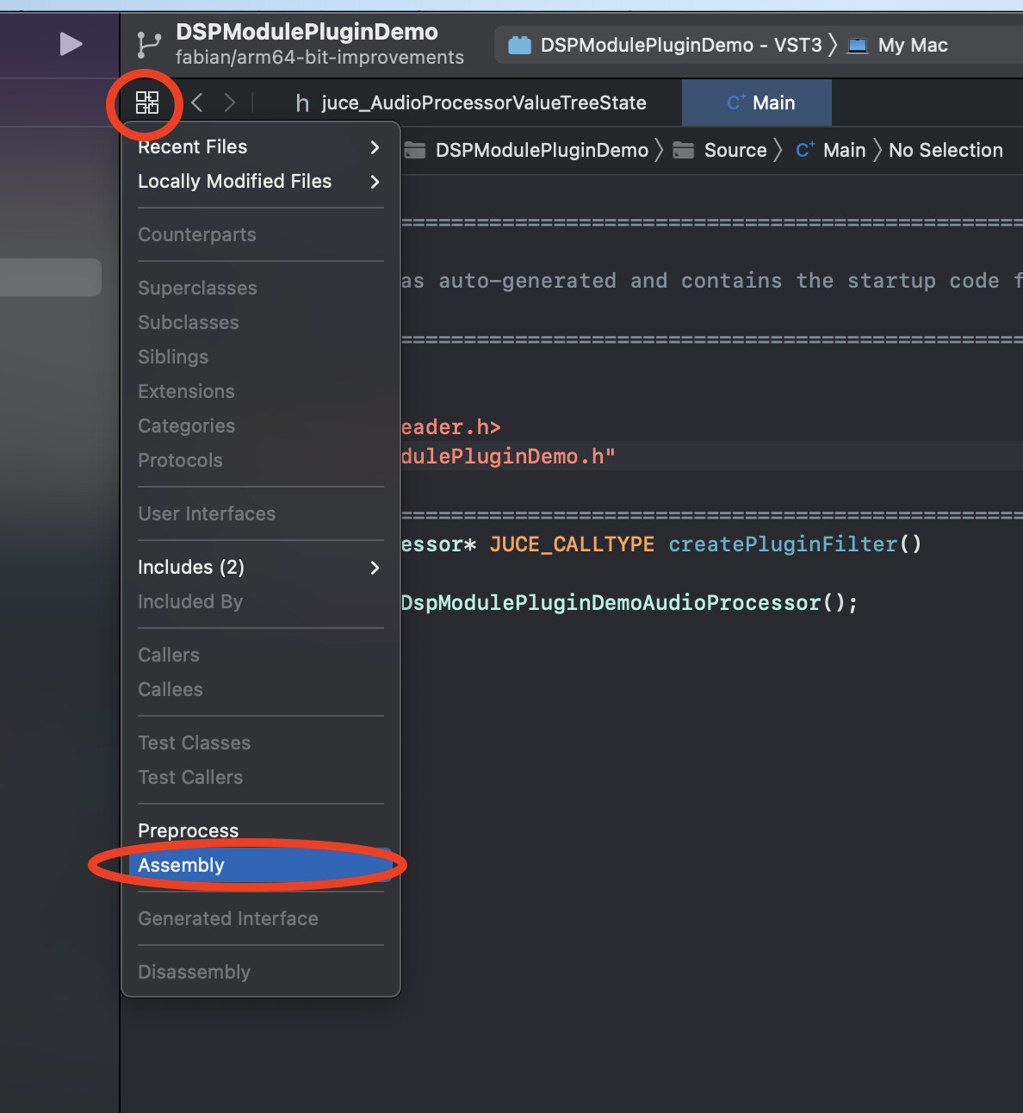Select the Assembly menu item
Screen dimensions: 1023x1113
click(261, 865)
